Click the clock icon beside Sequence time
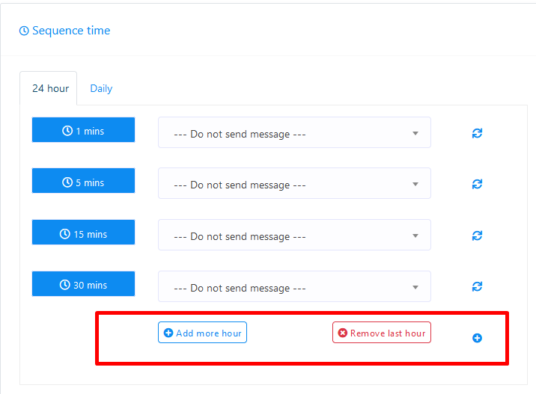 tap(24, 31)
